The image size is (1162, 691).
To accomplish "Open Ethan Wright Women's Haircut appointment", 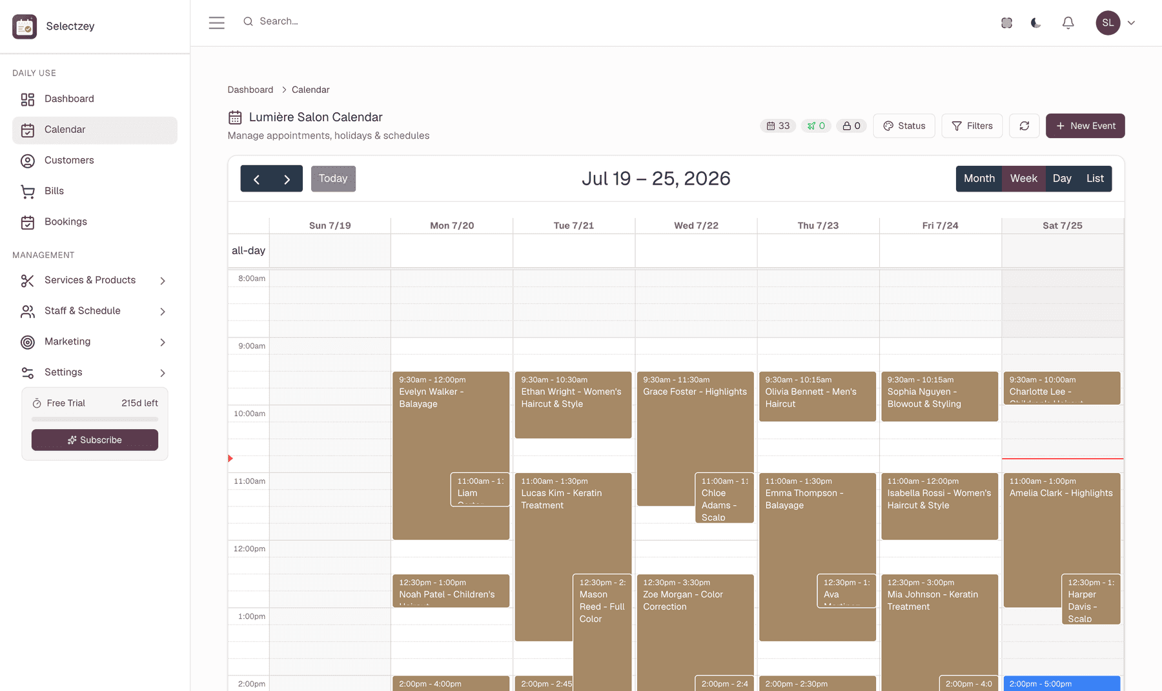I will tap(573, 405).
